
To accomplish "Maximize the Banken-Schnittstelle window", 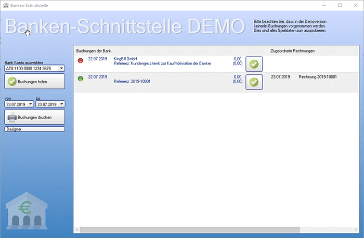I will pos(340,5).
